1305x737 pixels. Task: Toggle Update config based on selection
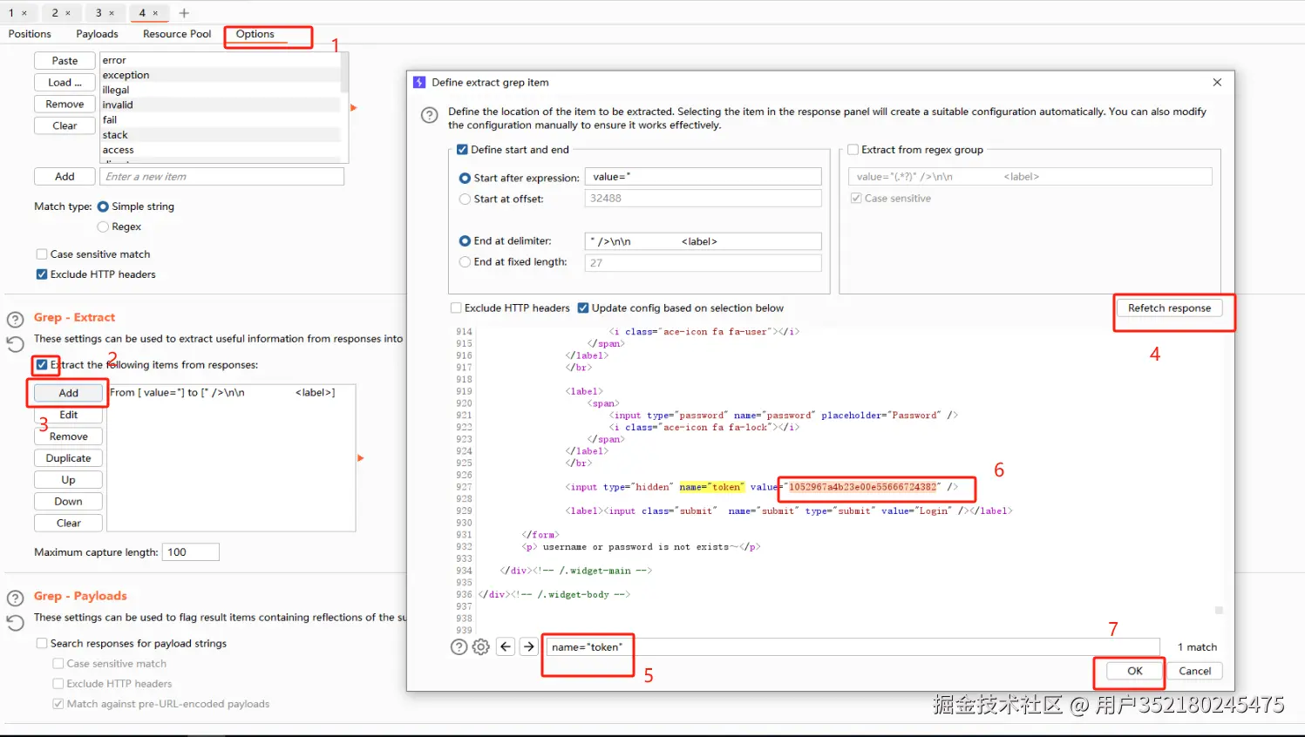pos(583,308)
